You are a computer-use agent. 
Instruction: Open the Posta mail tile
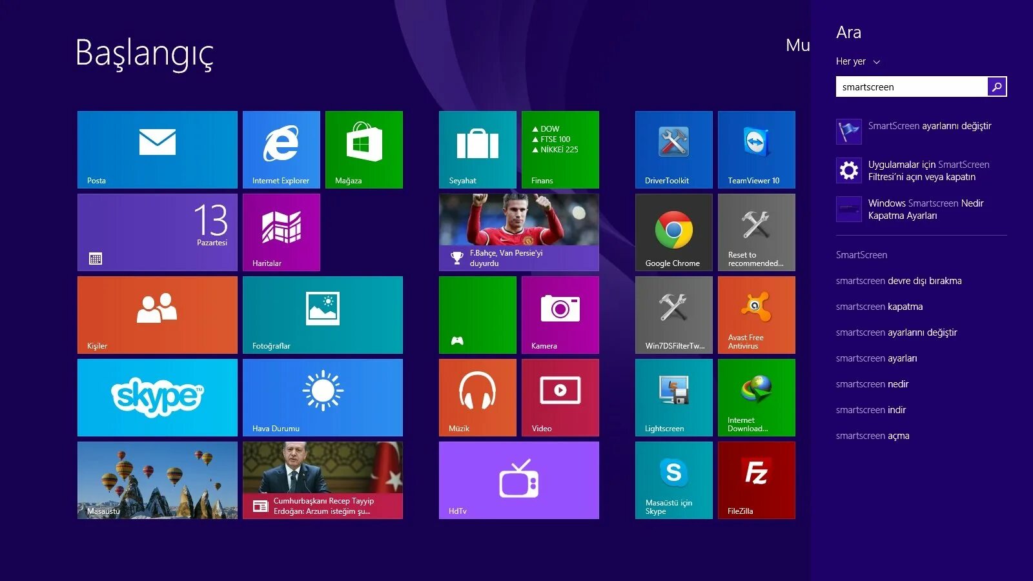[x=158, y=150]
